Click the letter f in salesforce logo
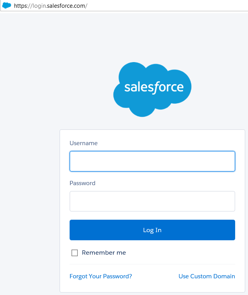The image size is (248, 295). (154, 87)
